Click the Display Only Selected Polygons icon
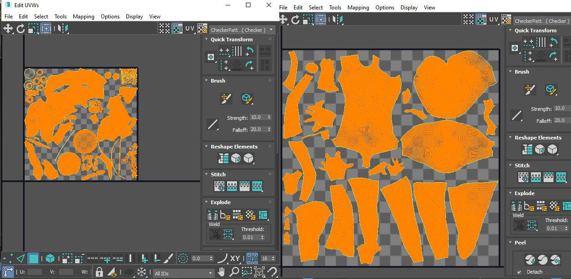571x279 pixels. point(112,272)
